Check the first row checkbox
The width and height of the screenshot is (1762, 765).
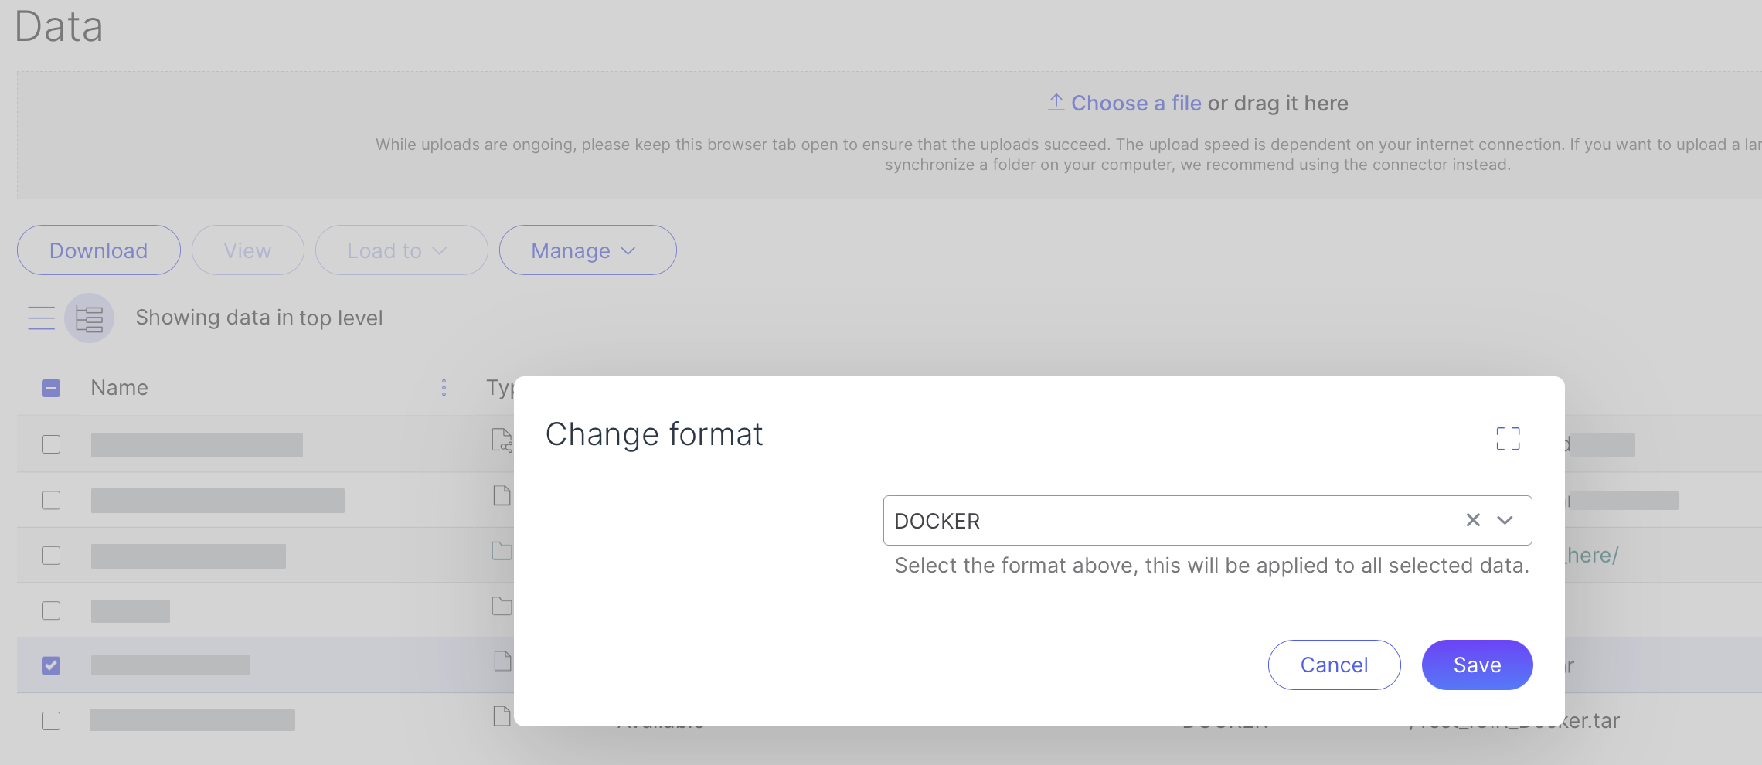pos(51,444)
